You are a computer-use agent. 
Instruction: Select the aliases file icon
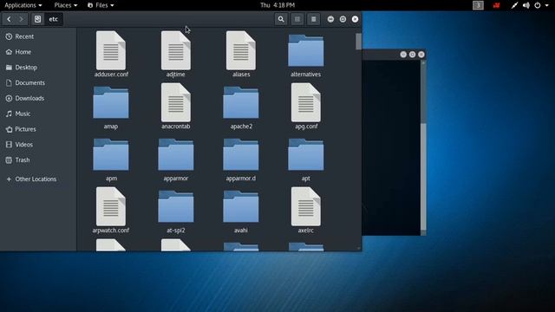point(241,50)
